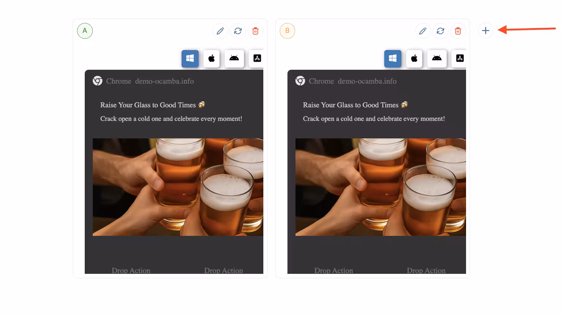
Task: Delete variant A using trash icon
Action: pos(255,31)
